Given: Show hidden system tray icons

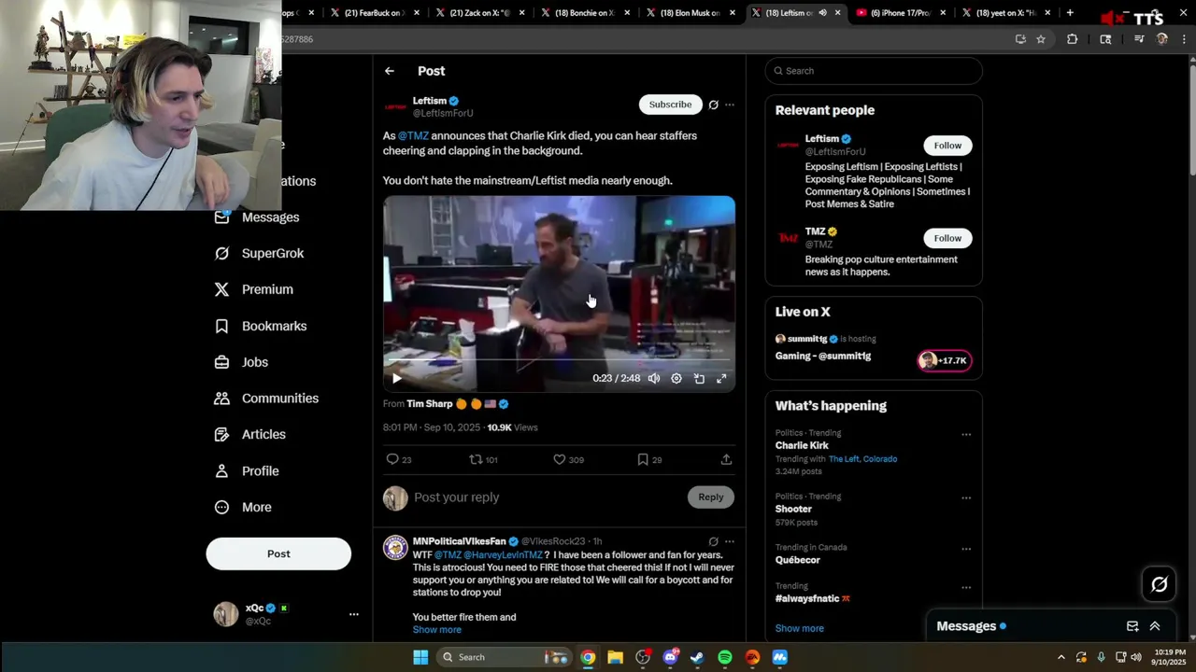Looking at the screenshot, I should 1061,657.
